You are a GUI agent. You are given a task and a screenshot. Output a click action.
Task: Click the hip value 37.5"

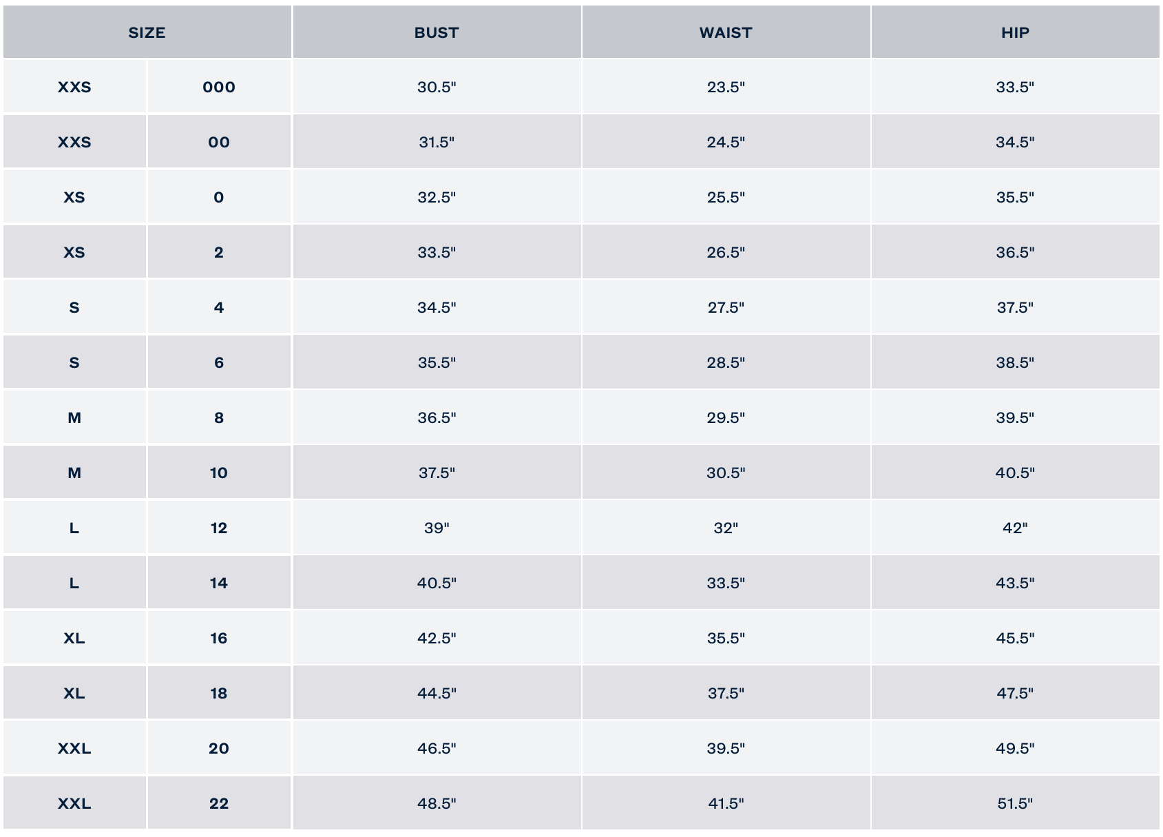[x=1015, y=307]
